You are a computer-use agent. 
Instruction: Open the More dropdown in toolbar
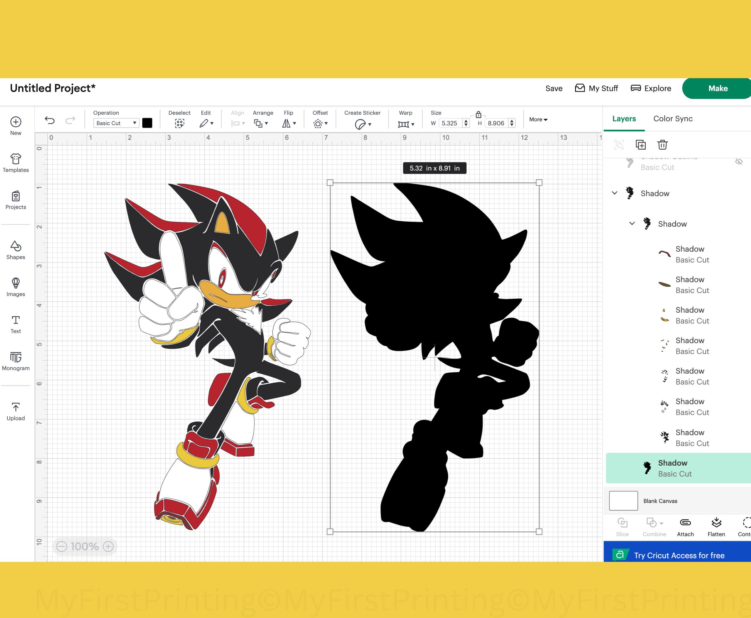(x=538, y=119)
